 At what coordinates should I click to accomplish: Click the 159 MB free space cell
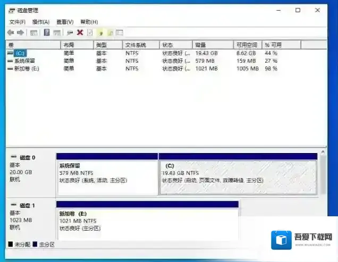click(246, 61)
